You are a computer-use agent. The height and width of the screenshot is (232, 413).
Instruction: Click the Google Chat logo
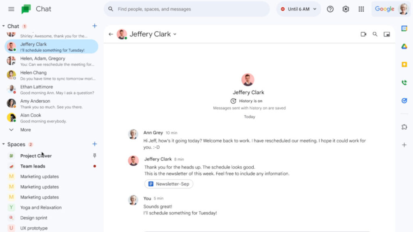[x=26, y=9]
